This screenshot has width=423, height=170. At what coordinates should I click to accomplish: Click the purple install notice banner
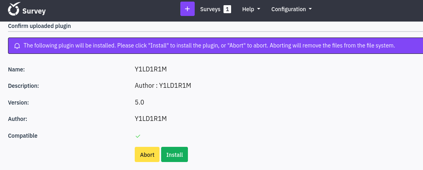(x=215, y=45)
